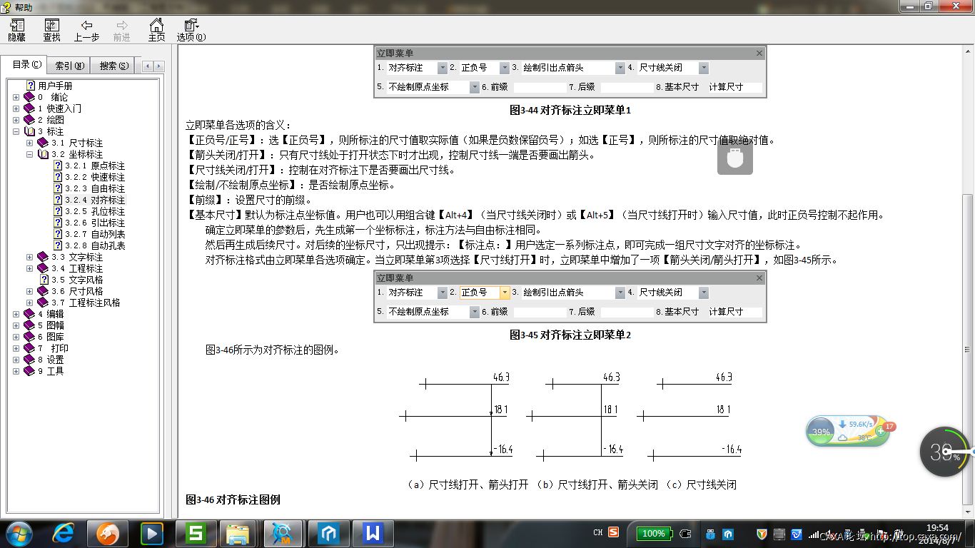The height and width of the screenshot is (548, 975).
Task: Open the 选项 (Options) toolbar menu
Action: pos(191,30)
